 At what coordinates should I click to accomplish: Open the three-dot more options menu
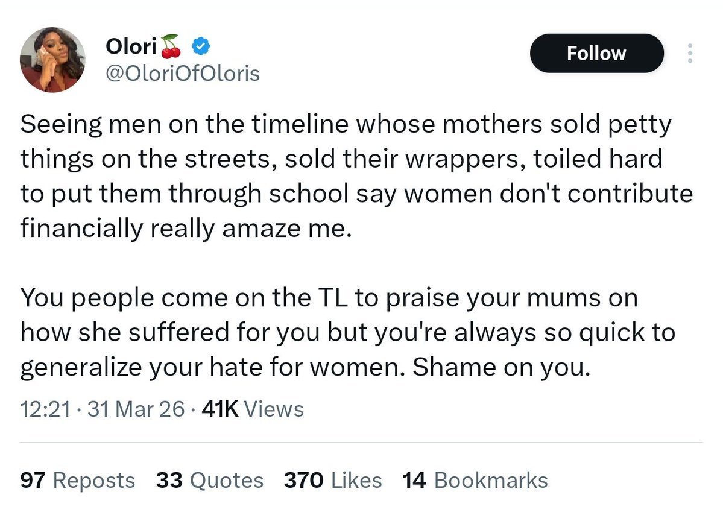[690, 54]
